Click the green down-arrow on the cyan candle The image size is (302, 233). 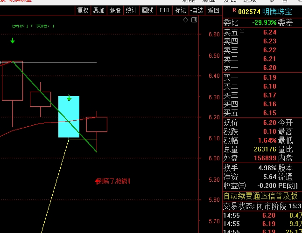[x=69, y=98]
